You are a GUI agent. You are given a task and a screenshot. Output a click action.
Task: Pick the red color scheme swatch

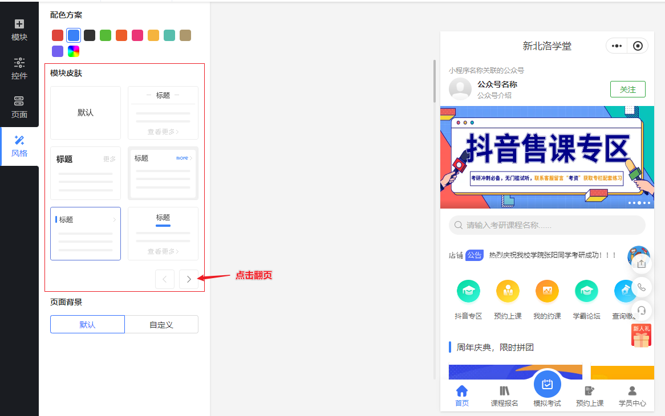pos(58,35)
